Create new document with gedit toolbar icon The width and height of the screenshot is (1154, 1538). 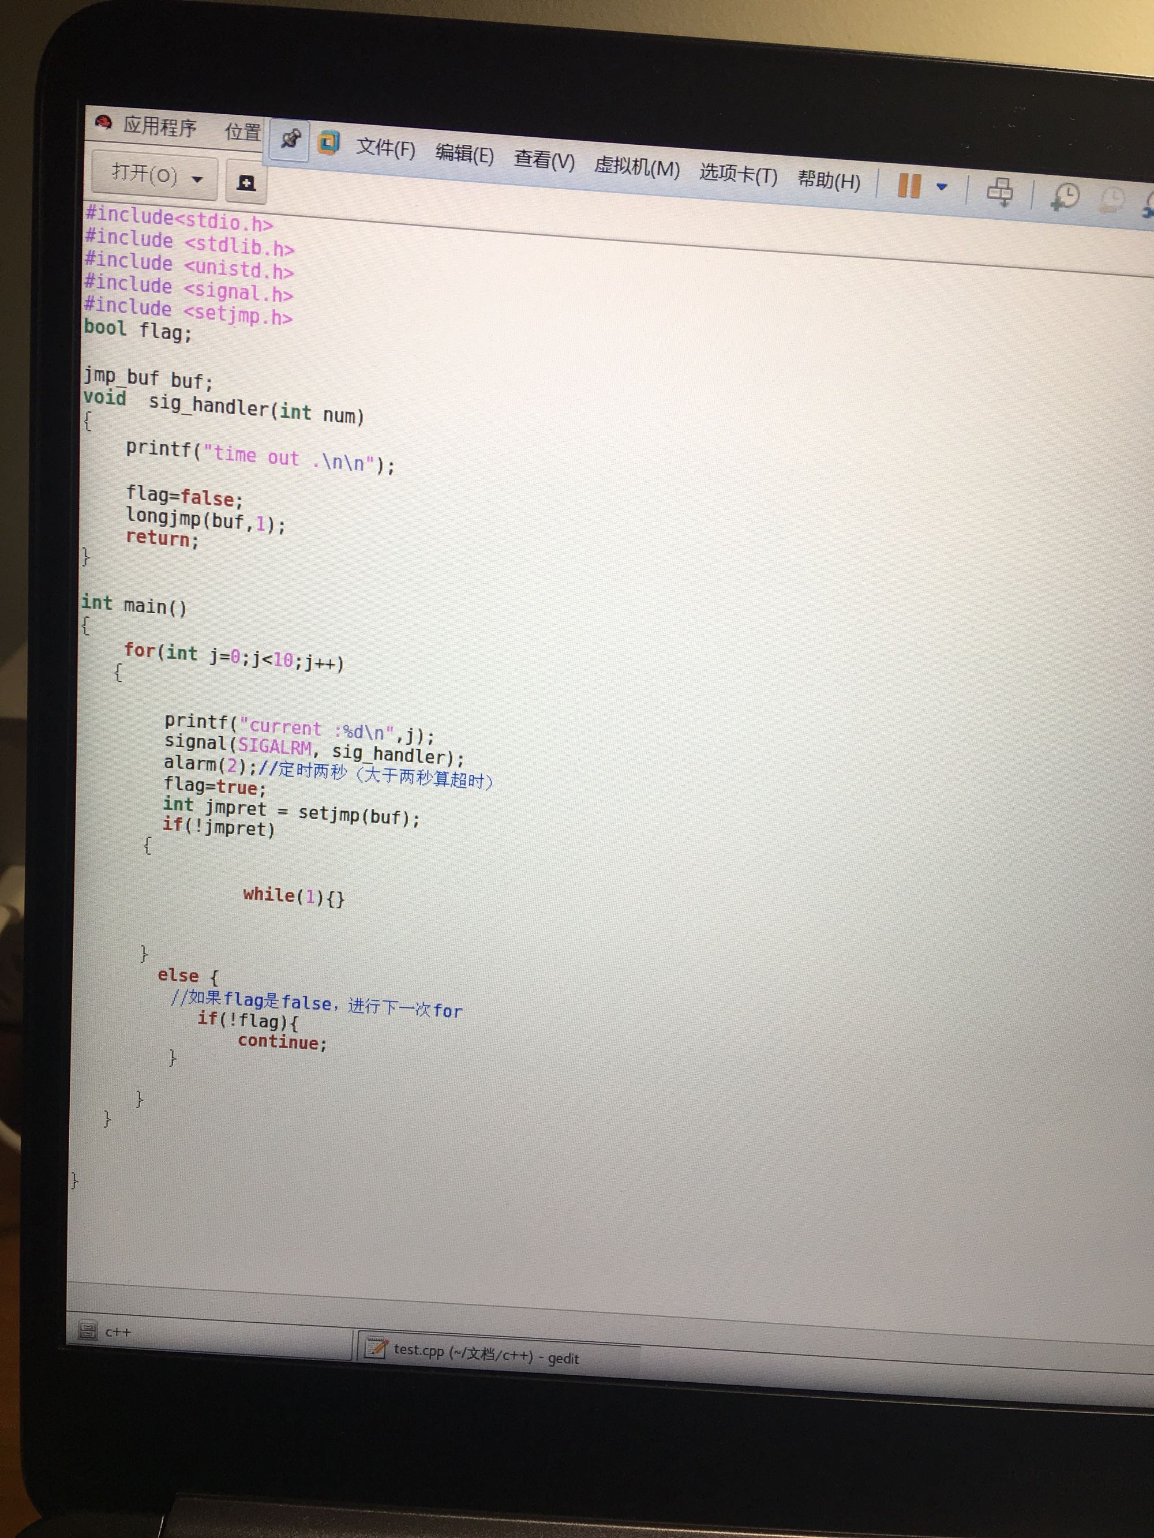[246, 183]
